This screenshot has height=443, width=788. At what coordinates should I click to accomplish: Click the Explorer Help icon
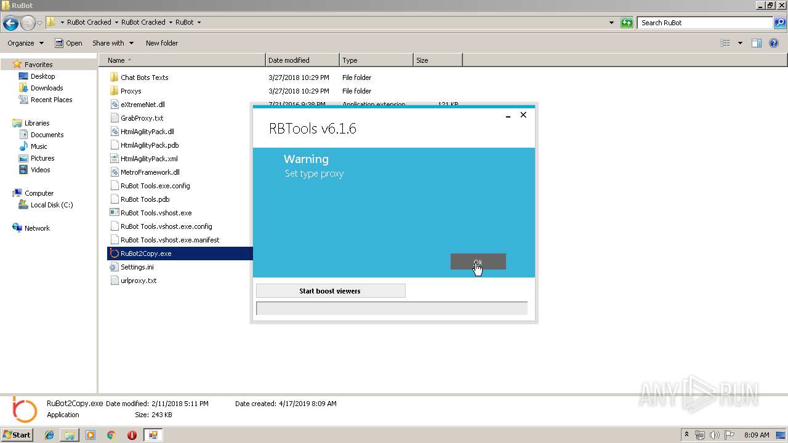coord(774,43)
